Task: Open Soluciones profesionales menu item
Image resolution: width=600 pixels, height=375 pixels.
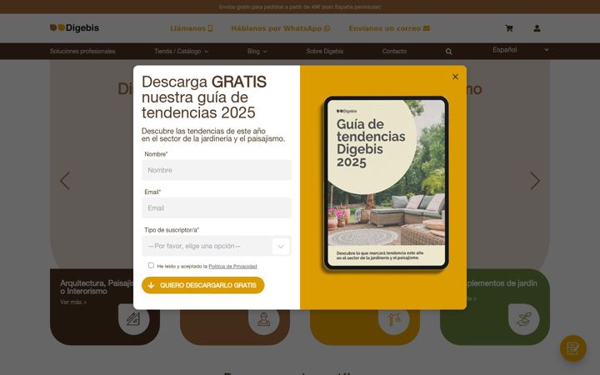Action: [x=82, y=52]
